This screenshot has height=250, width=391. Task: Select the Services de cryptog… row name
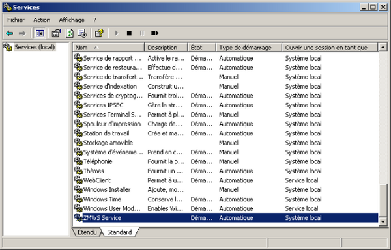tap(113, 96)
